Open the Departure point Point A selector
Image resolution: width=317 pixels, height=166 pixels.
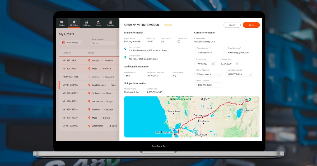tap(103, 43)
